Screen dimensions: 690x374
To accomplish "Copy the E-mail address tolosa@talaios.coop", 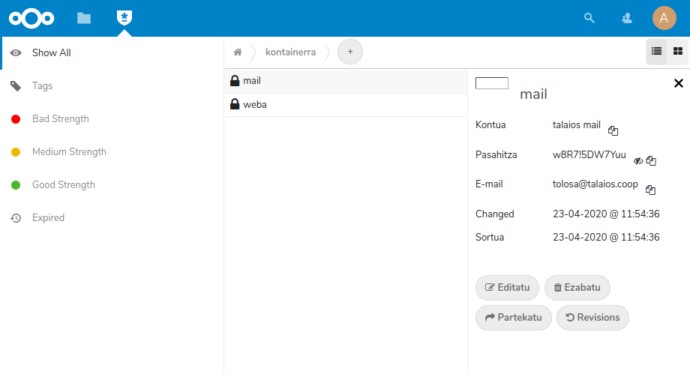I will (x=650, y=190).
